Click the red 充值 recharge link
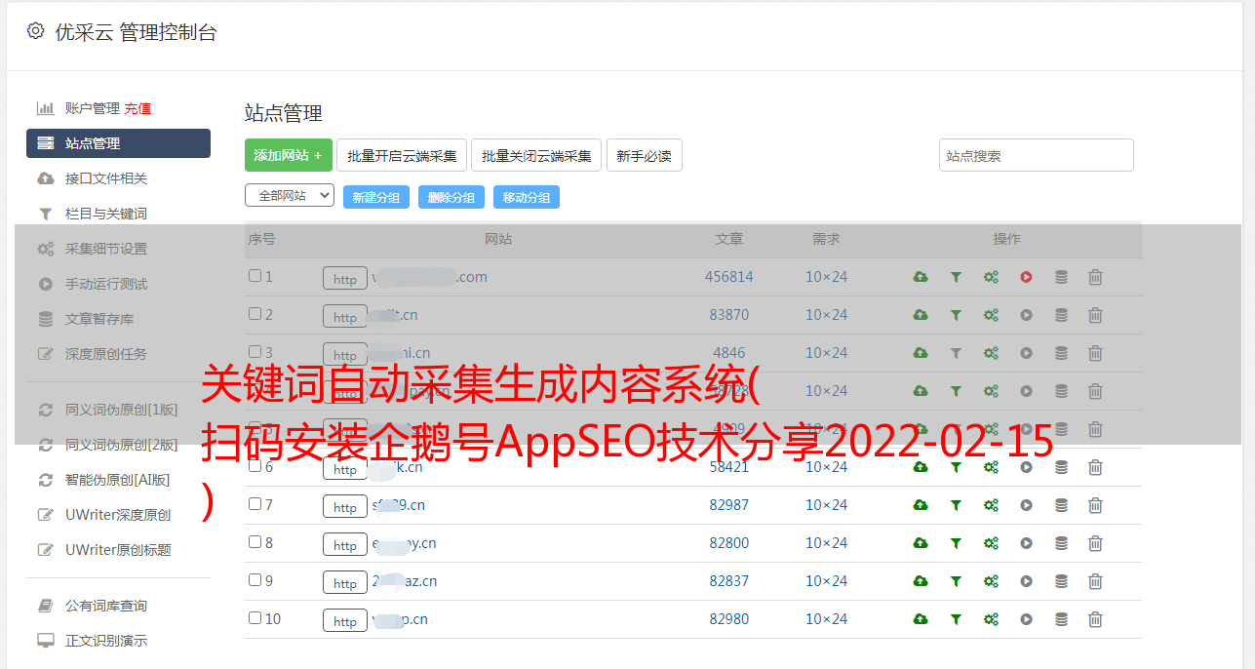The image size is (1255, 669). tap(137, 108)
